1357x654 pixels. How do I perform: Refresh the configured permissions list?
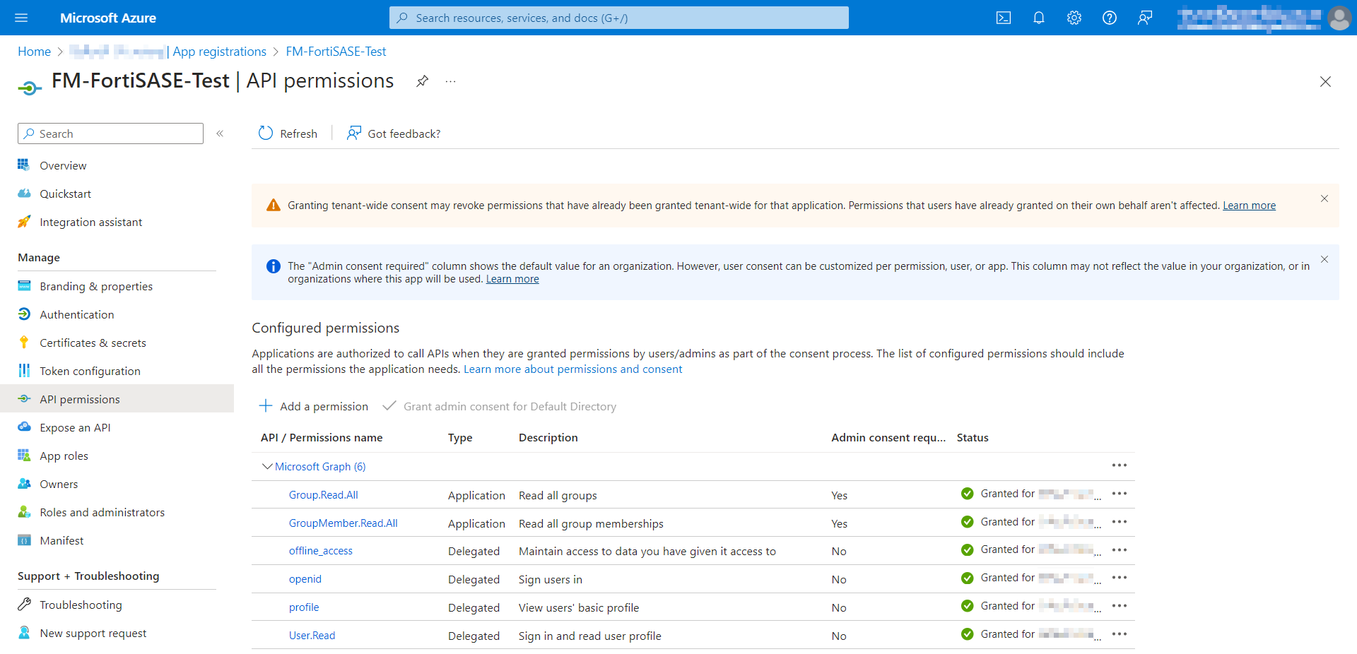coord(287,133)
